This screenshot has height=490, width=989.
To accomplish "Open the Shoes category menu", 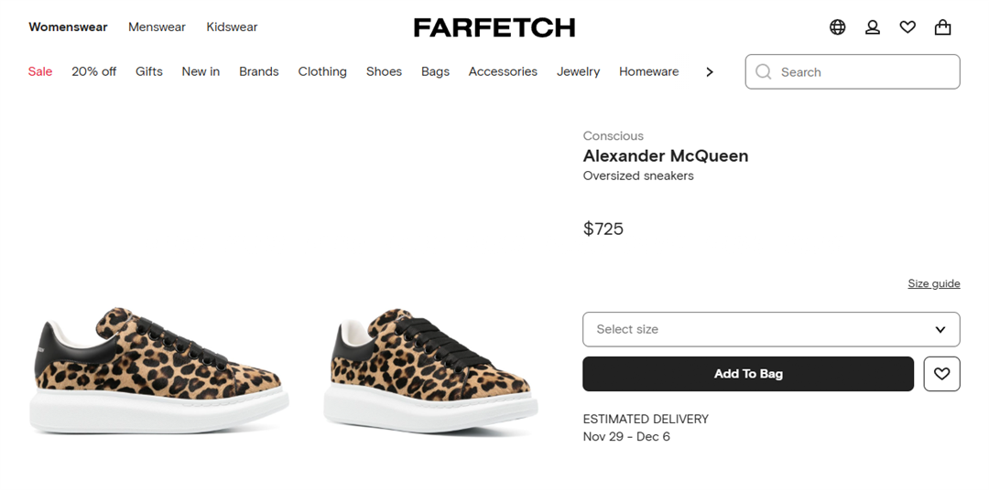I will 384,71.
